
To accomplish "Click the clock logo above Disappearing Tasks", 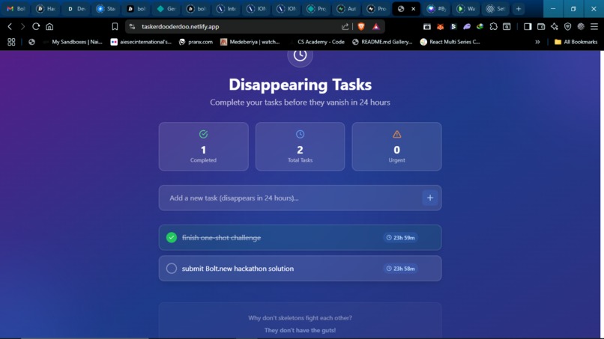I will point(300,55).
